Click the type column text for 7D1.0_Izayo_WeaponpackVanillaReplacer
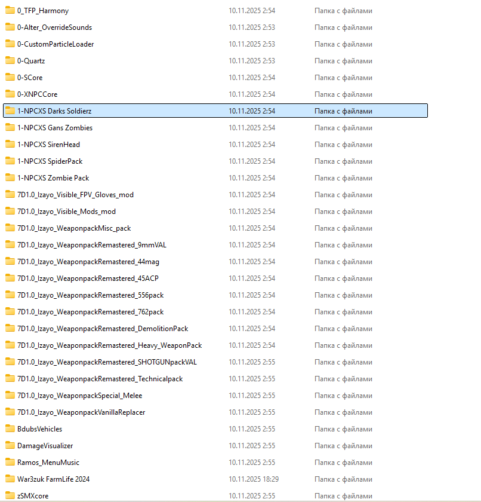This screenshot has width=481, height=502. click(x=343, y=412)
